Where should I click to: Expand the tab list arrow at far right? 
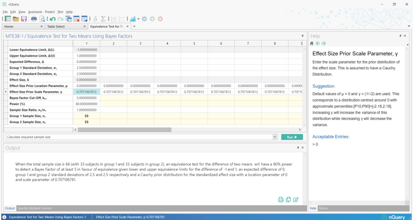coord(409,26)
